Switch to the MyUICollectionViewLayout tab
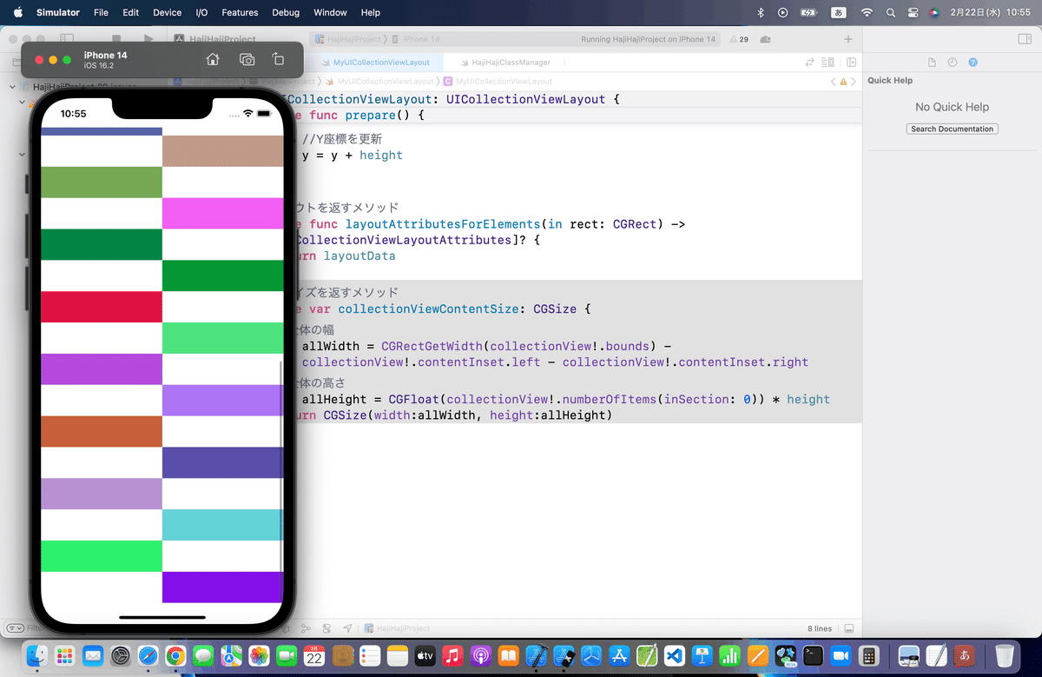1042x677 pixels. [x=381, y=63]
